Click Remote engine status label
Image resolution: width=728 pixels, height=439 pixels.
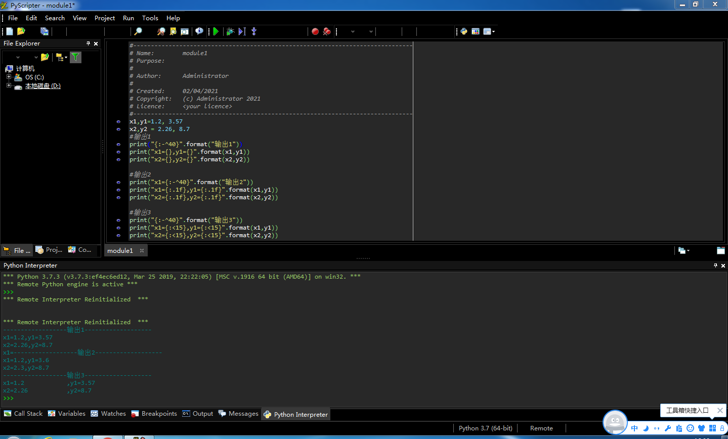pos(541,428)
